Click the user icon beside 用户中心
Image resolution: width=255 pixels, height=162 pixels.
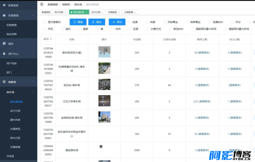[x=4, y=53]
